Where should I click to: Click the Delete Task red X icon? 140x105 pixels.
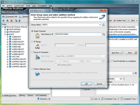pos(115,21)
